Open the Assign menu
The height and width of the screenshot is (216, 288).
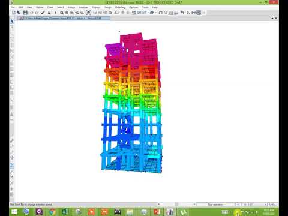(71, 7)
